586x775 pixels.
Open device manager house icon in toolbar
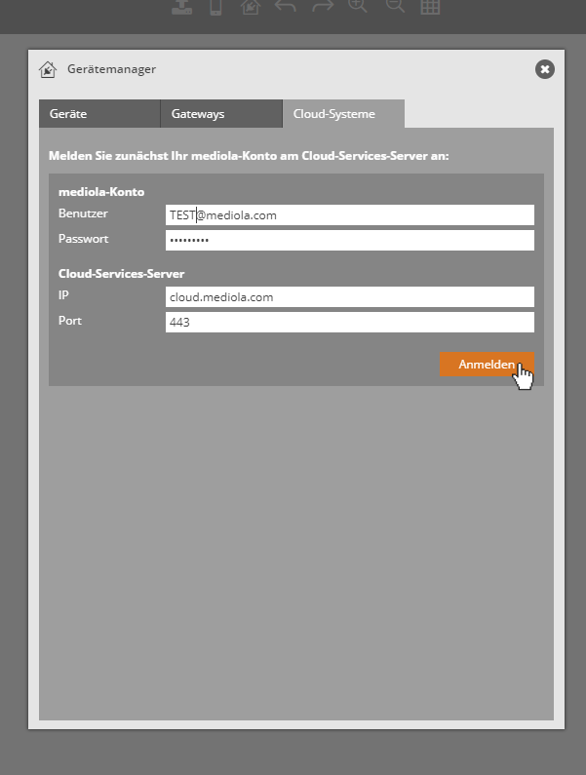pos(251,7)
